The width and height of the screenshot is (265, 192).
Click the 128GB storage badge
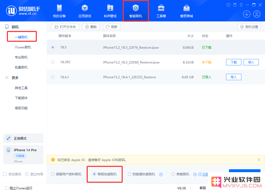pyautogui.click(x=20, y=156)
